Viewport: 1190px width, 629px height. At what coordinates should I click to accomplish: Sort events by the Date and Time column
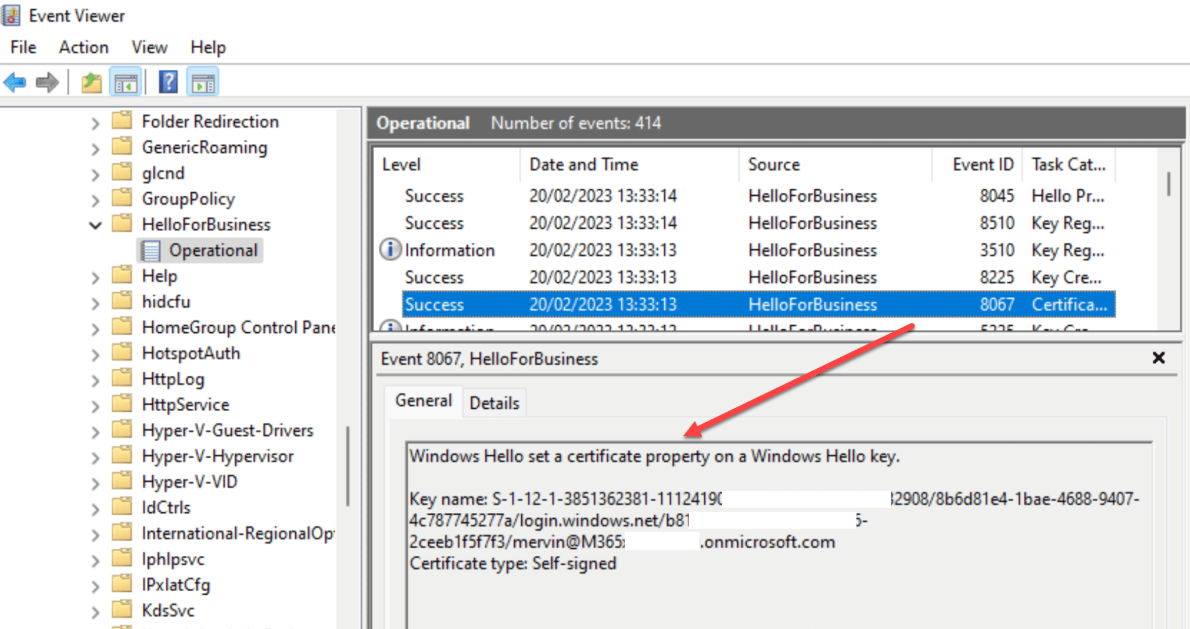[583, 164]
